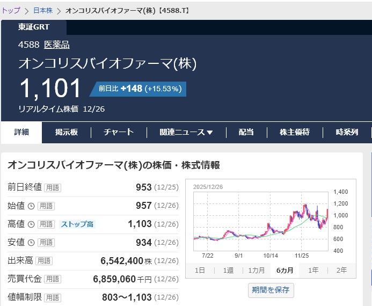Open the 株主優待 tab
Viewport: 372px width, 306px height.
coord(294,132)
